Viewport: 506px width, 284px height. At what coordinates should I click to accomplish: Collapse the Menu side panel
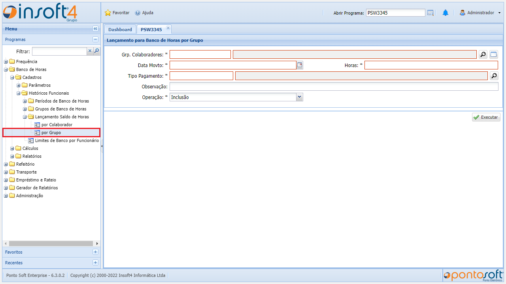(95, 29)
